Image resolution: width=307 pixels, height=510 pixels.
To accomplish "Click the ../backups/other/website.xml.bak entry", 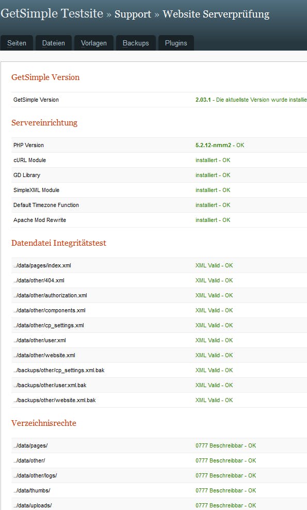I will (x=55, y=401).
